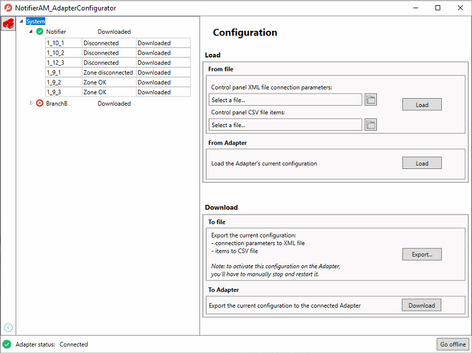Select the 1_9_1 zone disconnected row
Screen dimensions: 472x353
click(107, 73)
